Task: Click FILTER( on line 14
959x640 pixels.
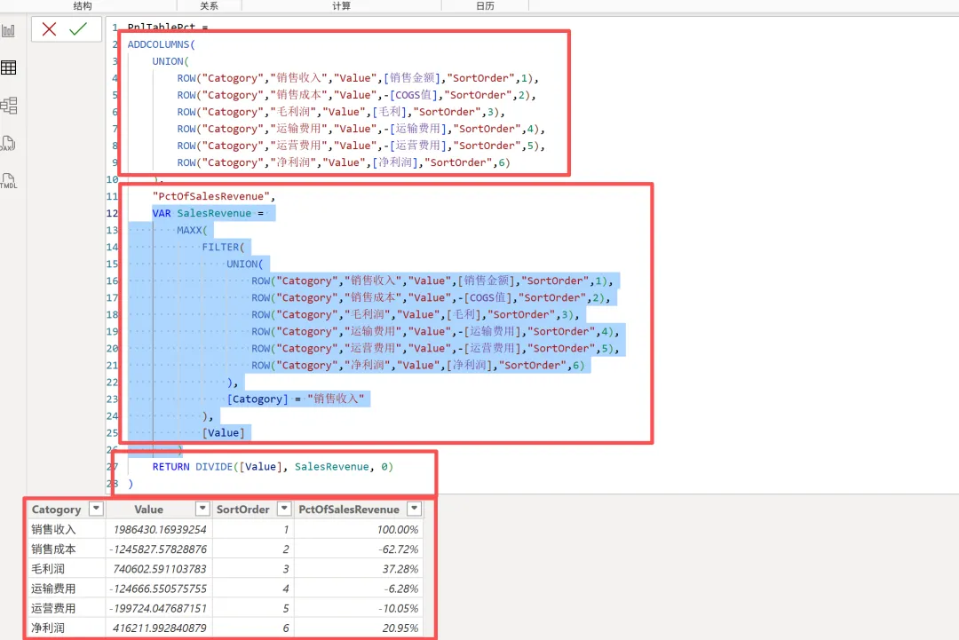Action: [x=223, y=247]
